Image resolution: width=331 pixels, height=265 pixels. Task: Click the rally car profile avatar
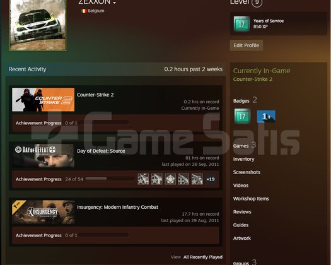click(x=38, y=25)
